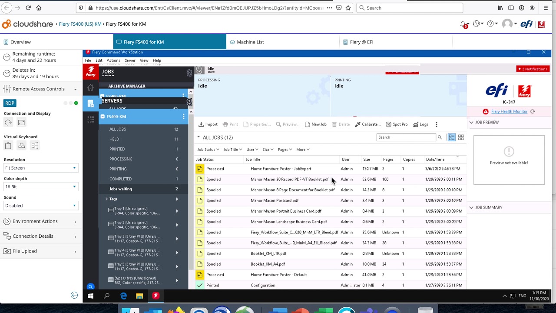Expand the Tags tree item
The width and height of the screenshot is (556, 313).
click(x=107, y=199)
